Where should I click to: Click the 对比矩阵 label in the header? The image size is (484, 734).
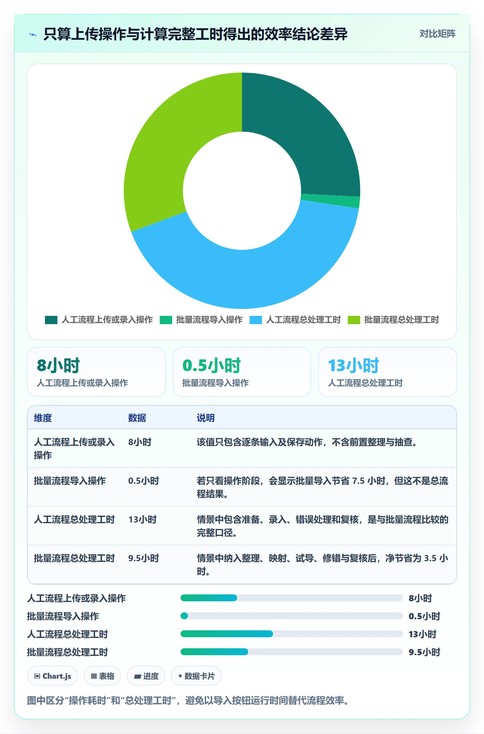pyautogui.click(x=437, y=34)
